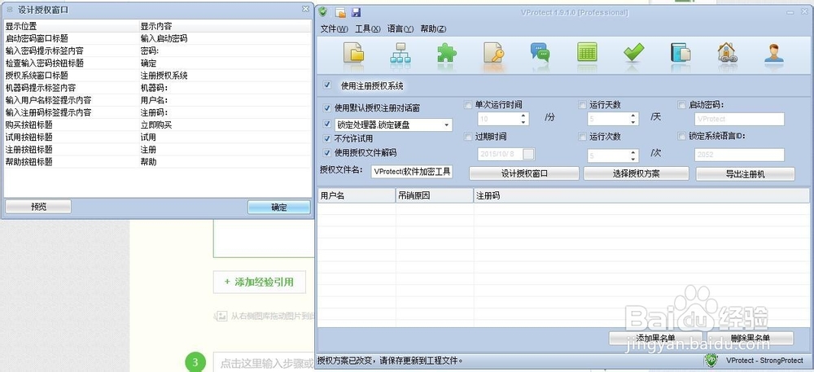Image resolution: width=814 pixels, height=372 pixels.
Task: Click the 设计授权窗口 button
Action: (x=523, y=174)
